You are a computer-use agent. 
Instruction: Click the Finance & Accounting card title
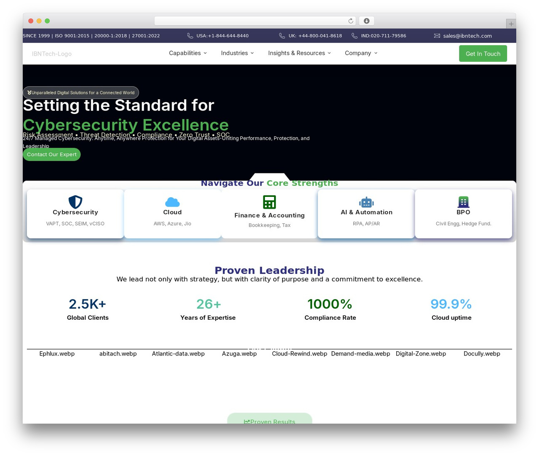click(269, 215)
